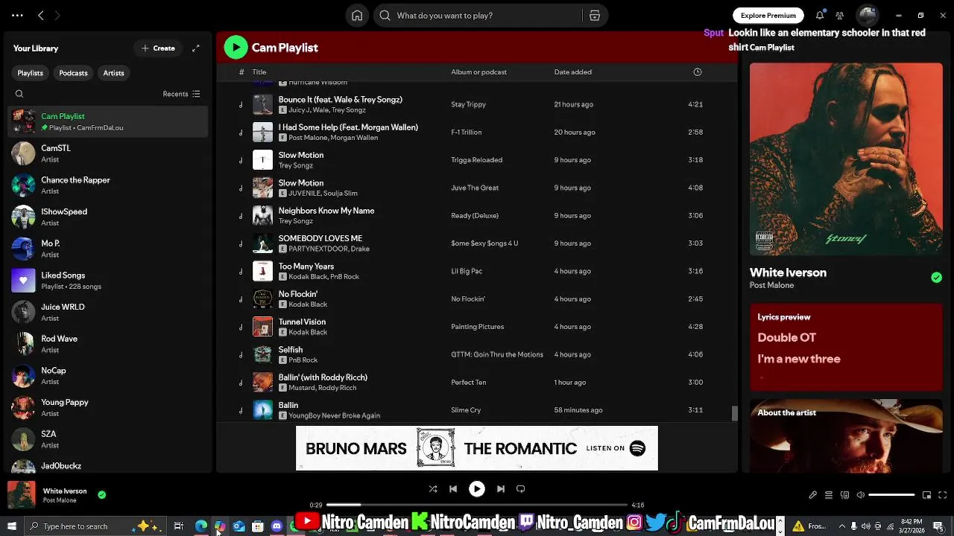Skip to the previous track
Image resolution: width=954 pixels, height=536 pixels.
(x=453, y=489)
